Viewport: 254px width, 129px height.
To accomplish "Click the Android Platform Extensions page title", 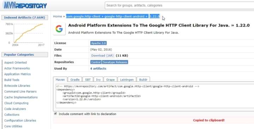I will [x=159, y=25].
